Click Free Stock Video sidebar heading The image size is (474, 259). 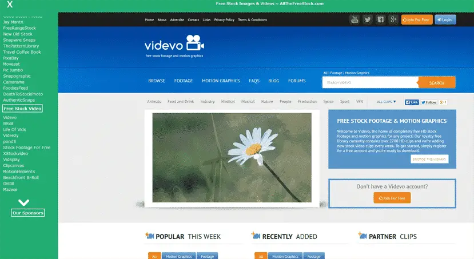click(x=22, y=109)
